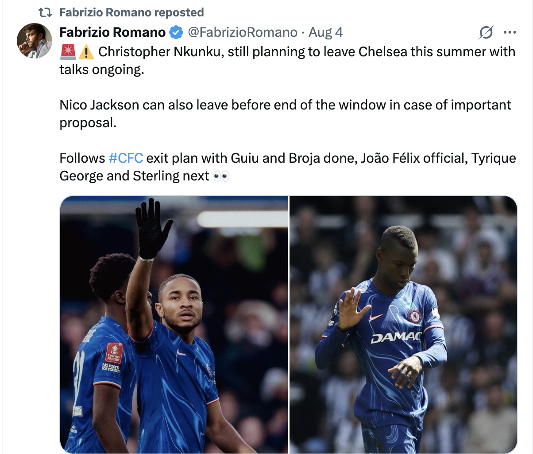Open the right photo with DAMAC shirt
This screenshot has height=454, width=533.
click(403, 325)
